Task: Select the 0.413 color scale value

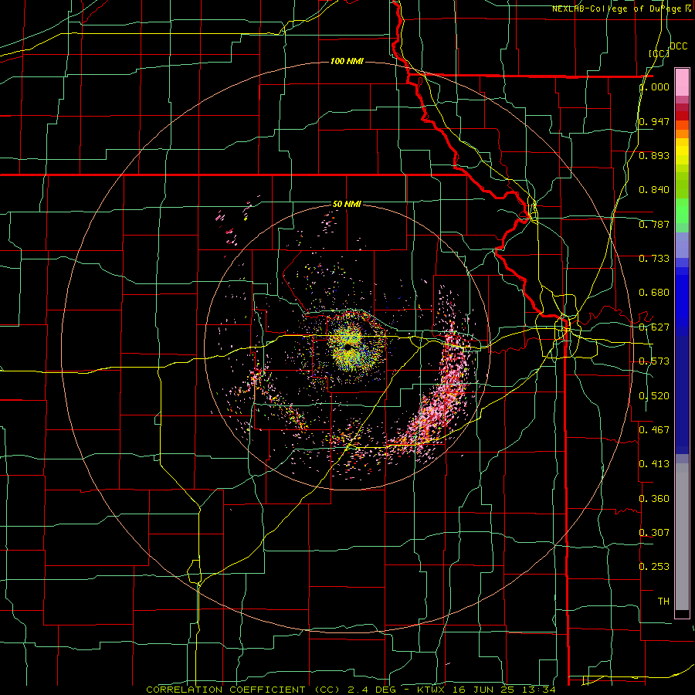Action: (654, 464)
